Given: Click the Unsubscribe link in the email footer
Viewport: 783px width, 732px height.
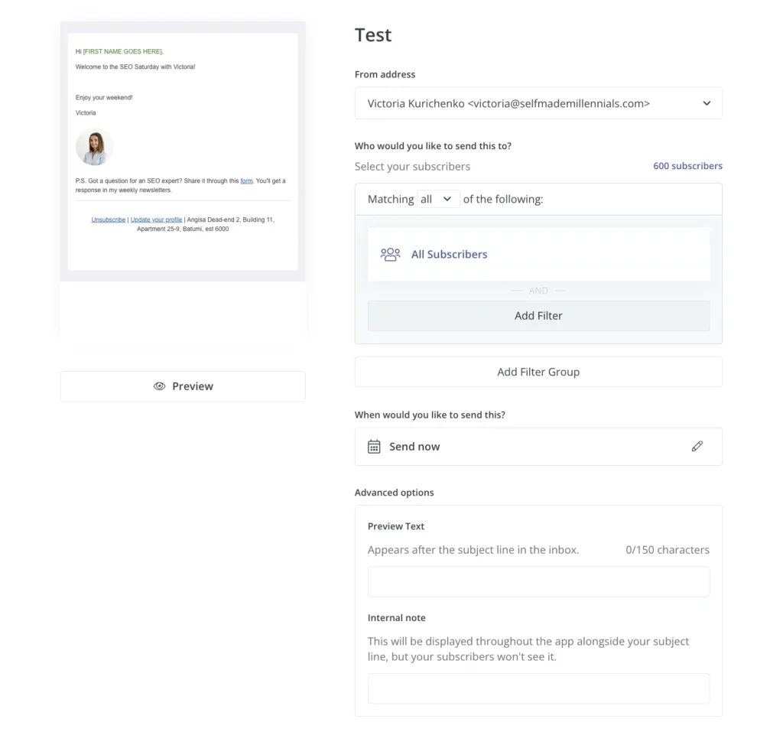Looking at the screenshot, I should [x=108, y=220].
